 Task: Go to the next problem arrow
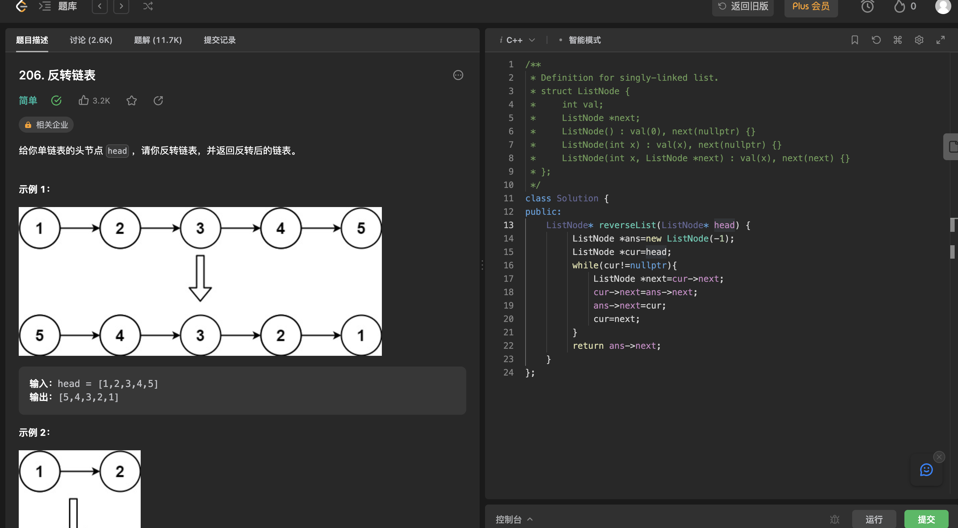121,6
